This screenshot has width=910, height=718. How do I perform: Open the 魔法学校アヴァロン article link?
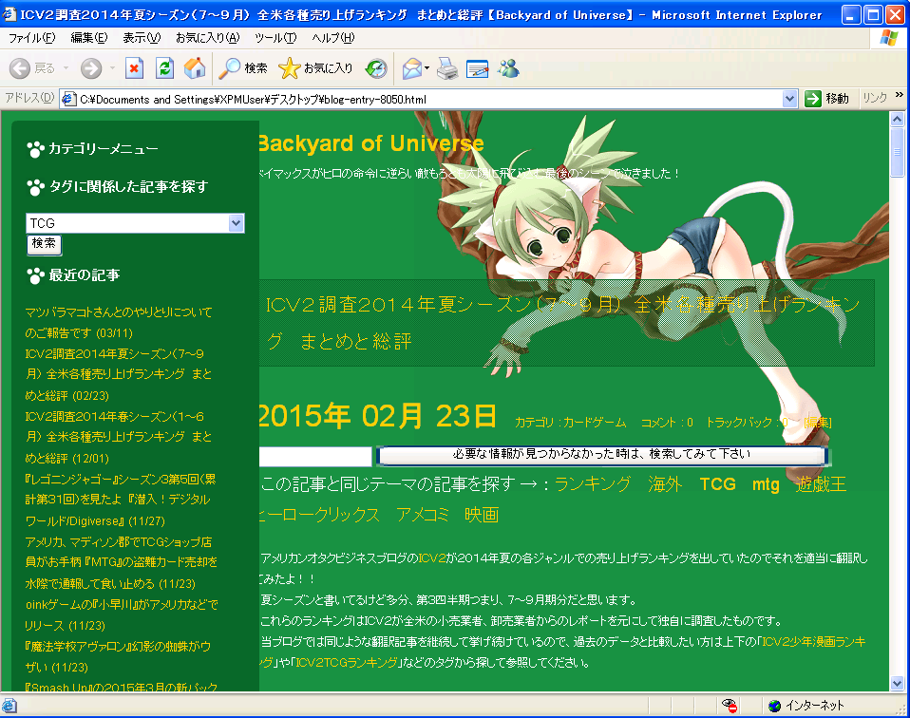[x=117, y=657]
